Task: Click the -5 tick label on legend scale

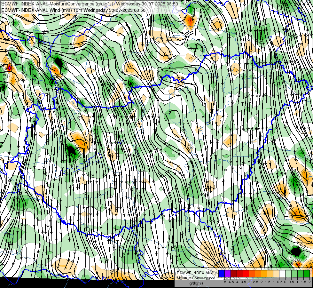Action: 224,282
